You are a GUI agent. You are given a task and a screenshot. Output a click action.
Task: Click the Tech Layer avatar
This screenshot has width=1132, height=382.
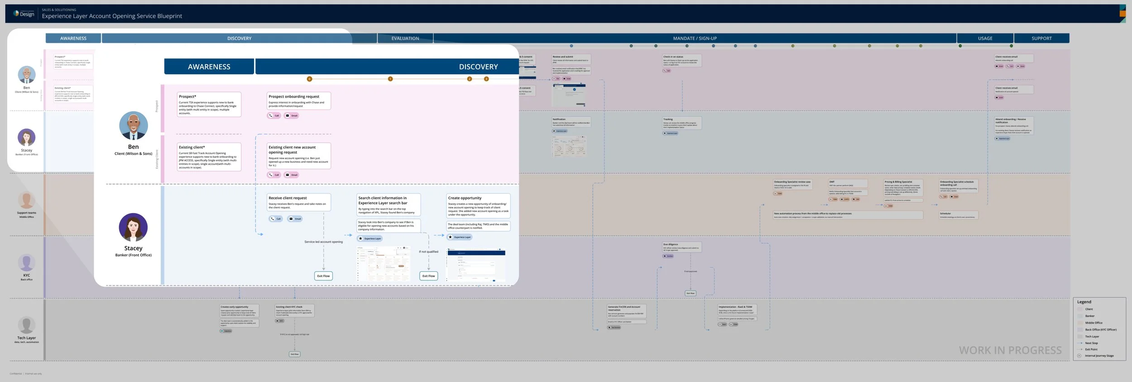[26, 325]
